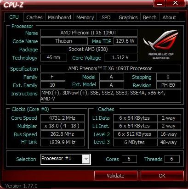The height and width of the screenshot is (189, 188).
Task: Minimize the CPU-Z window
Action: (x=160, y=3)
